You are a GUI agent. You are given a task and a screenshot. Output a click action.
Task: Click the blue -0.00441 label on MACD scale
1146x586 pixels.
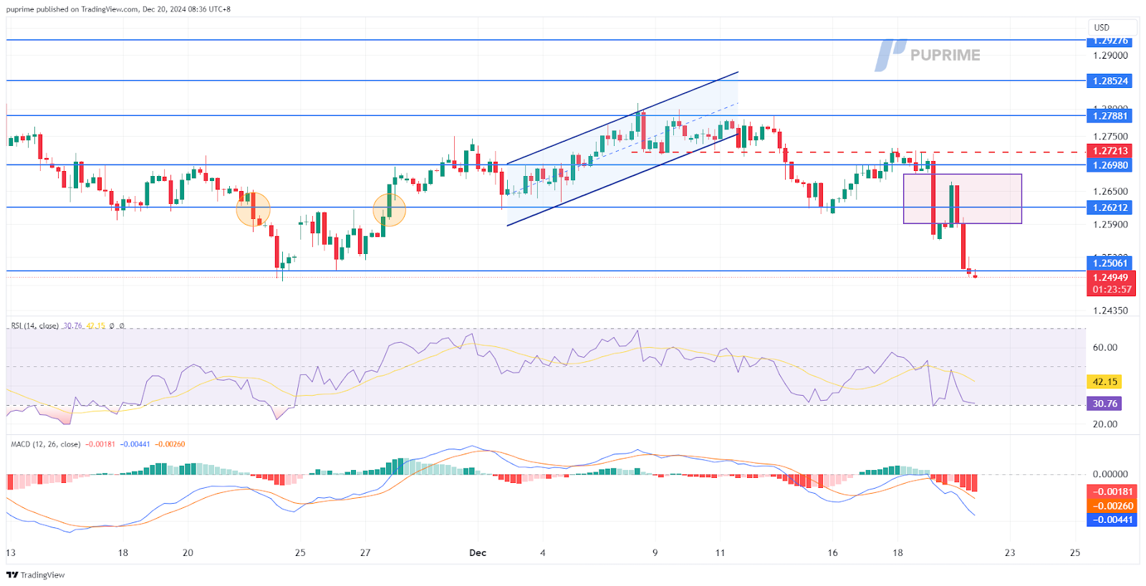(x=1112, y=519)
